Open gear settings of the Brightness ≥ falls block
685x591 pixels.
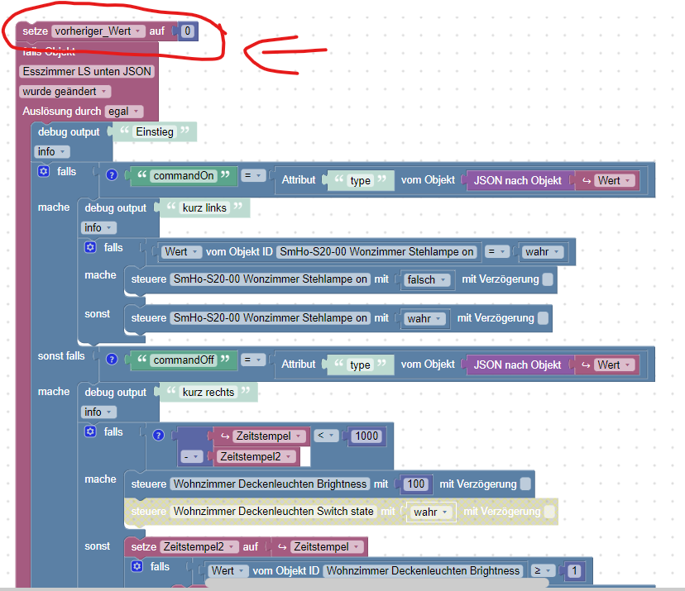(x=137, y=566)
